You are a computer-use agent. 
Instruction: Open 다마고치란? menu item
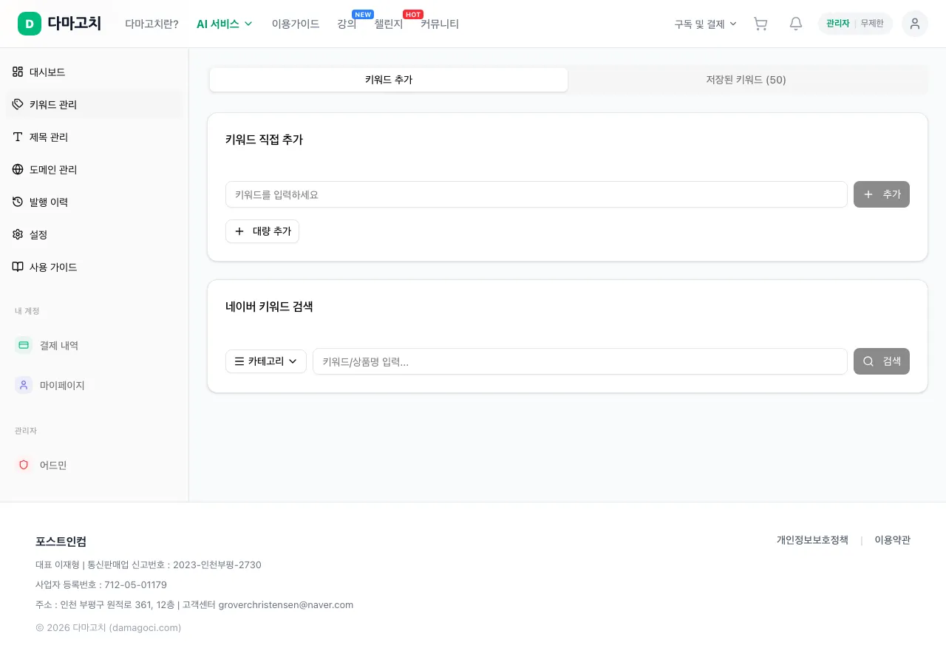point(152,24)
